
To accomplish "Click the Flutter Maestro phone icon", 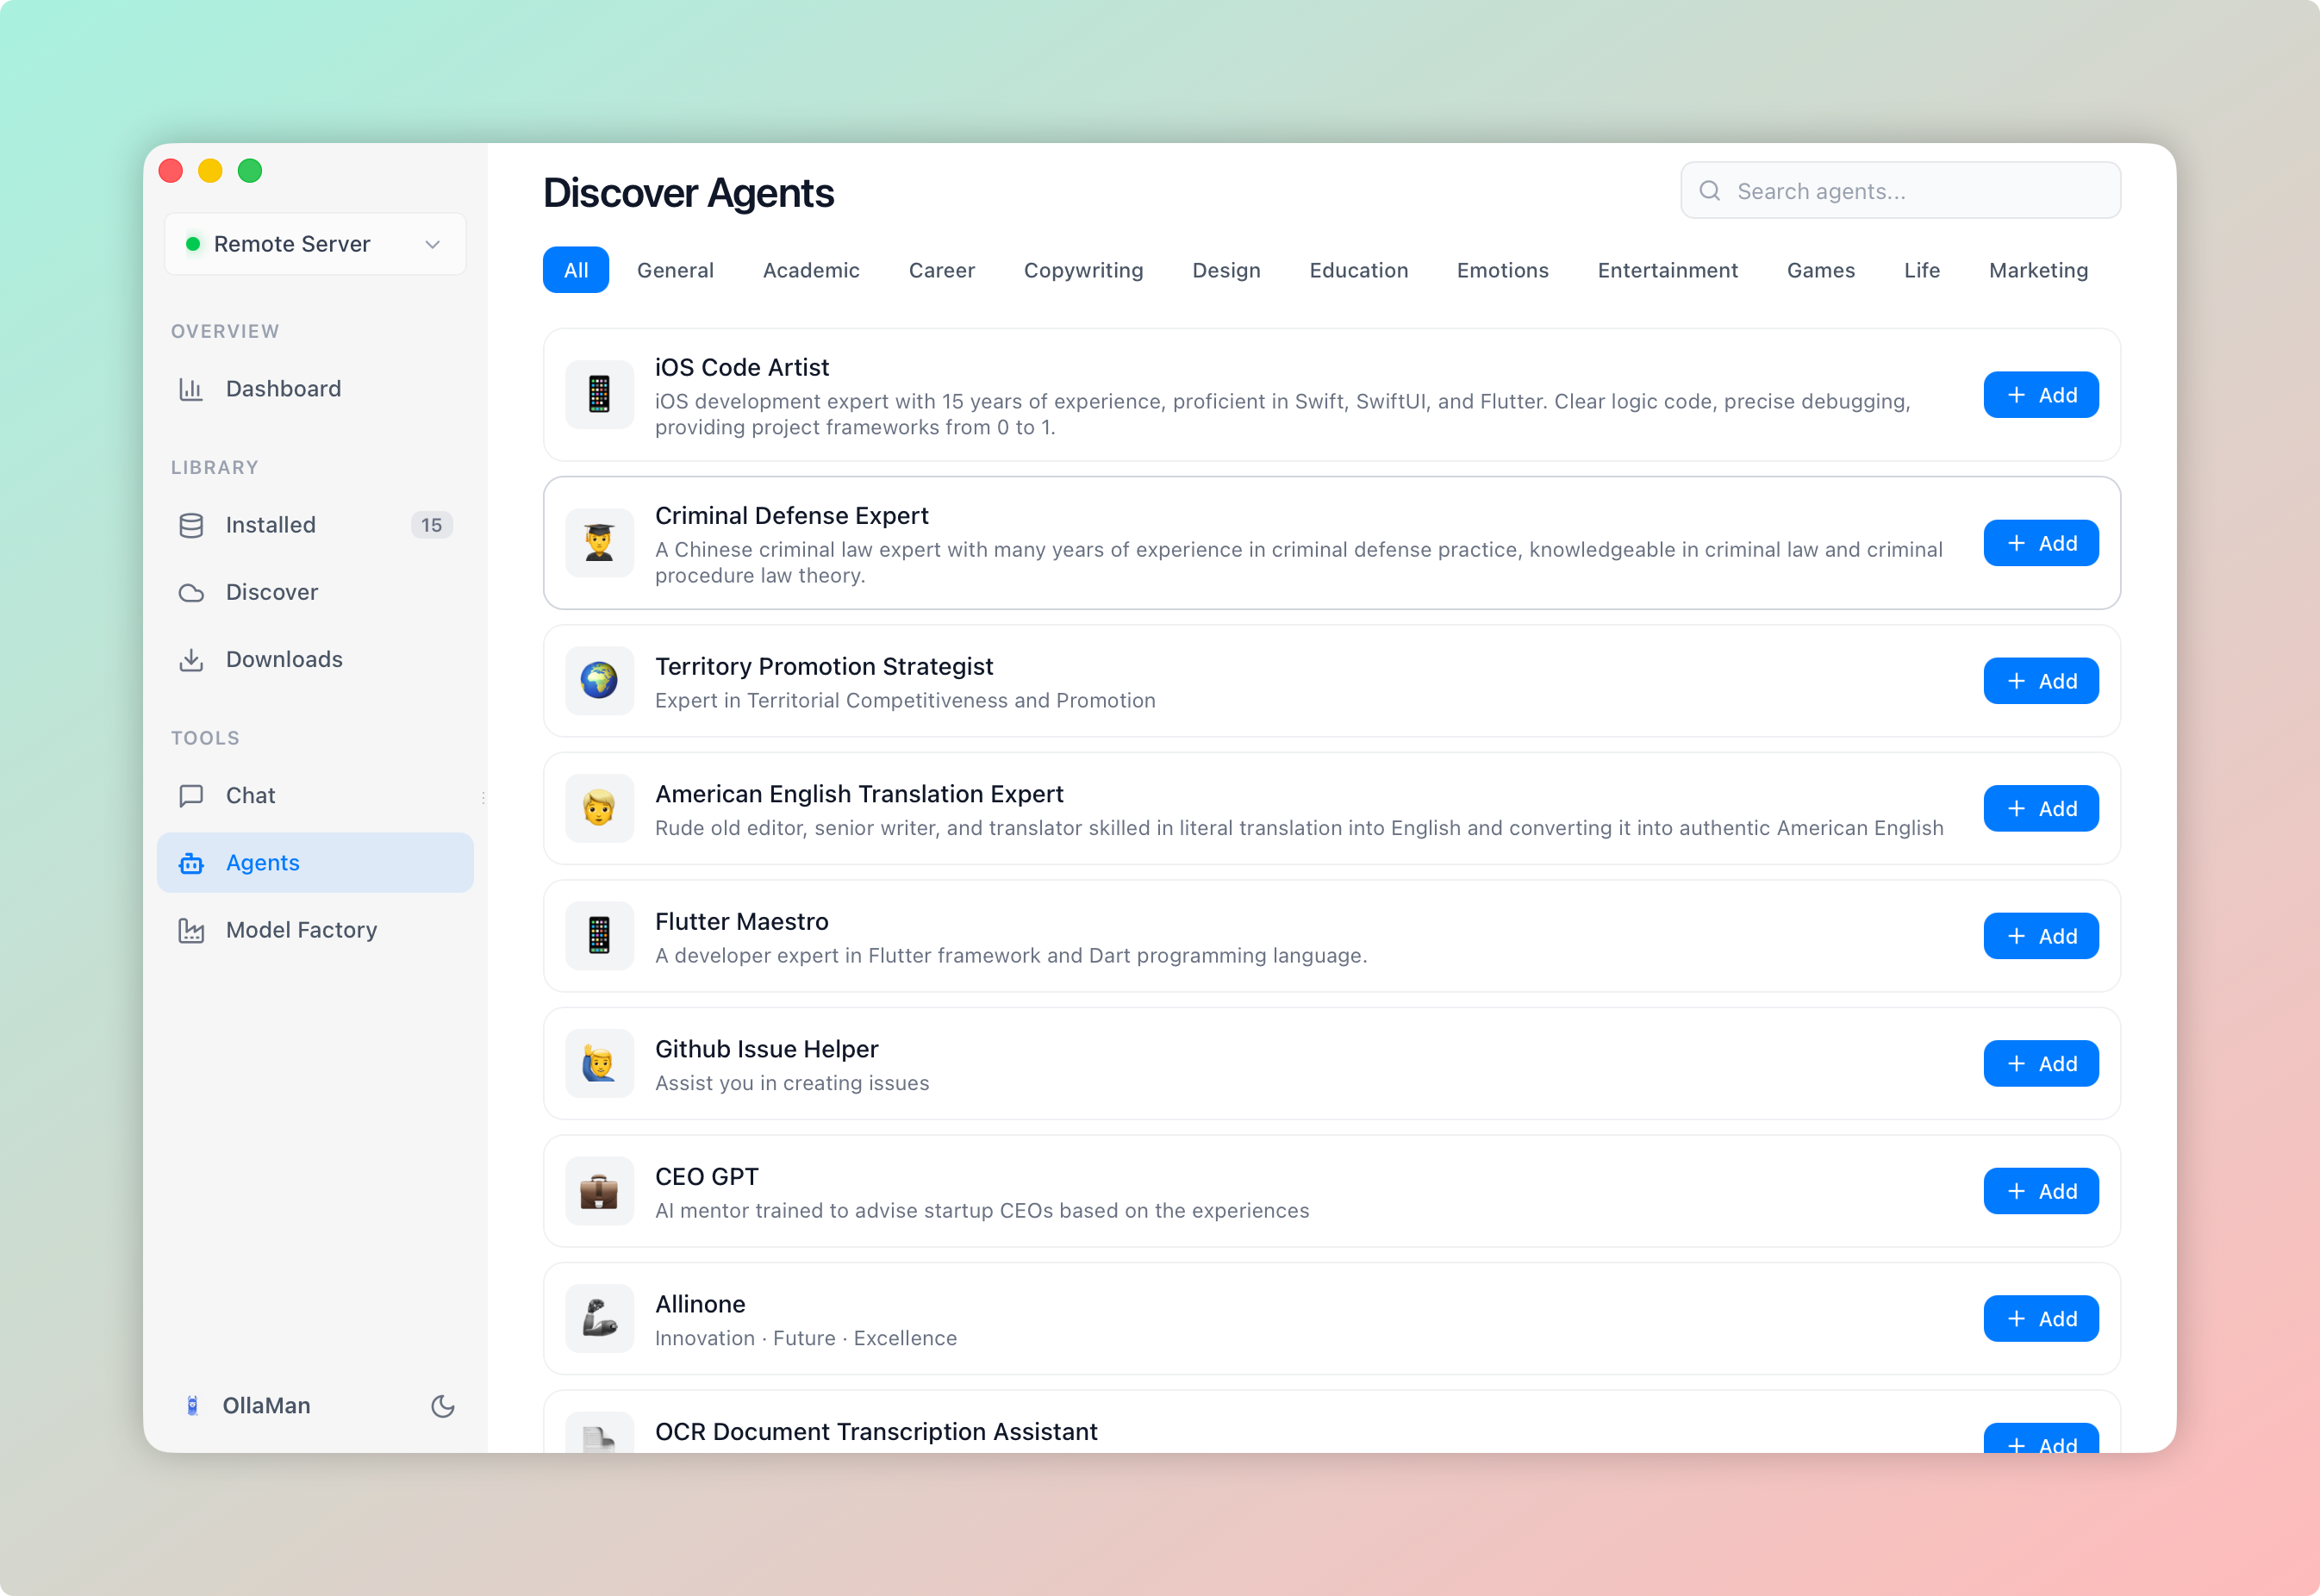I will (x=599, y=936).
